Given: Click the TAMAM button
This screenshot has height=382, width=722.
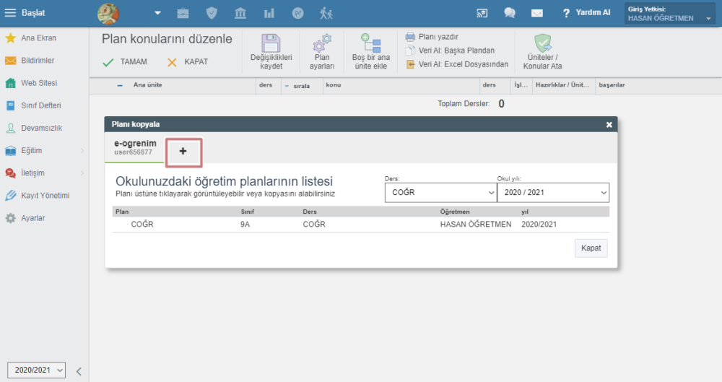Looking at the screenshot, I should click(x=125, y=62).
